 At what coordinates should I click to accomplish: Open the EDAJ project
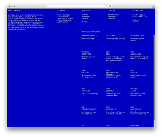pos(108,54)
